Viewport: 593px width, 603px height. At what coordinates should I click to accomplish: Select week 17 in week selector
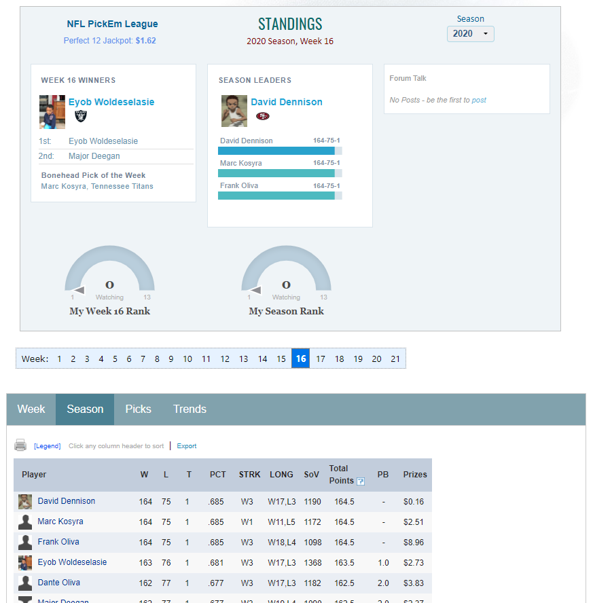point(321,359)
